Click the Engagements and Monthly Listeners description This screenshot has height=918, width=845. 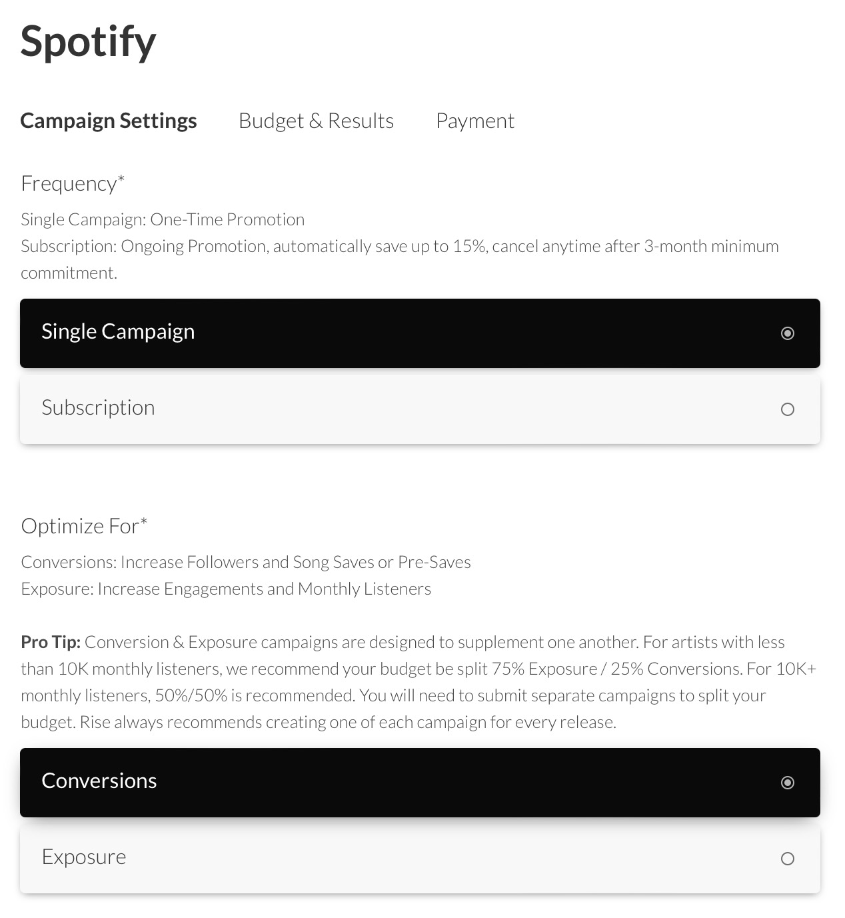[x=226, y=589]
